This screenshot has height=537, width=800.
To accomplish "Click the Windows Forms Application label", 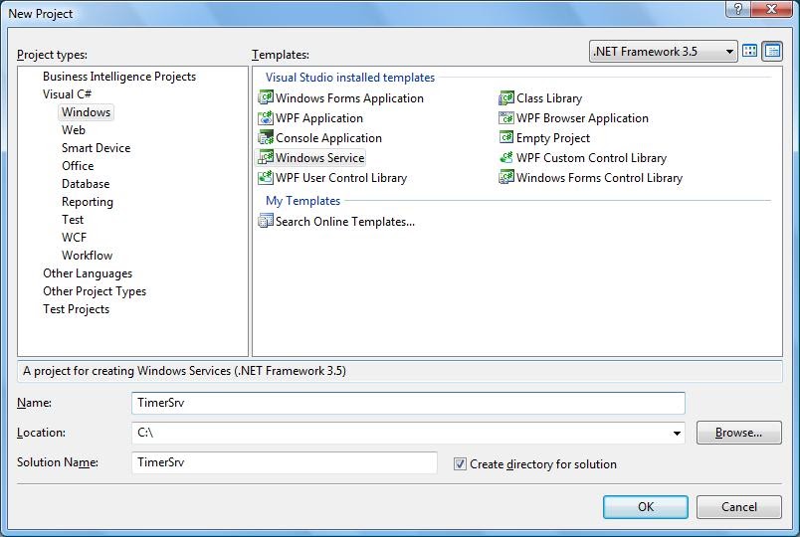I will [x=349, y=97].
